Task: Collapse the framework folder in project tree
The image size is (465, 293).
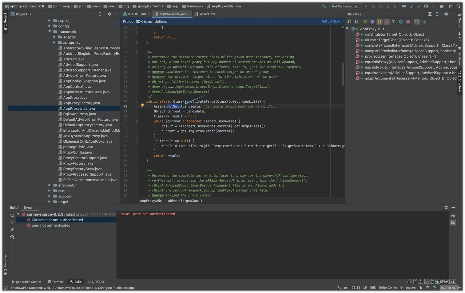Action: (x=50, y=31)
